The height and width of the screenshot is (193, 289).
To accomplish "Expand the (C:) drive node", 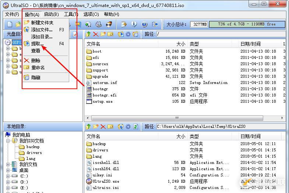I will point(8,176).
